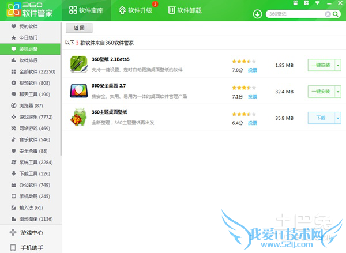The height and width of the screenshot is (253, 346).
Task: Click the gamepad icon beside 游戏娱乐
Action: coord(14,117)
